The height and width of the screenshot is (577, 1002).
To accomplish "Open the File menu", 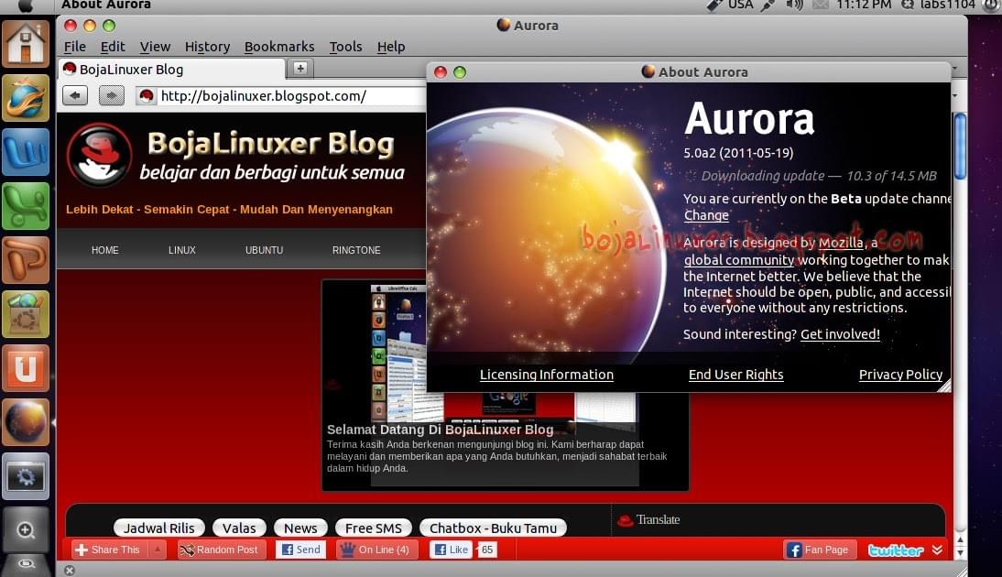I will [75, 47].
